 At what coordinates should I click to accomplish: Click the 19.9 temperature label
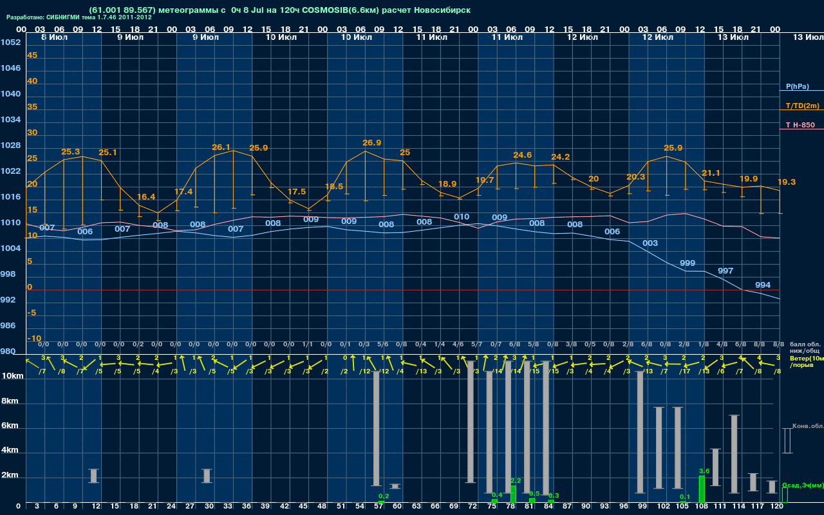749,179
